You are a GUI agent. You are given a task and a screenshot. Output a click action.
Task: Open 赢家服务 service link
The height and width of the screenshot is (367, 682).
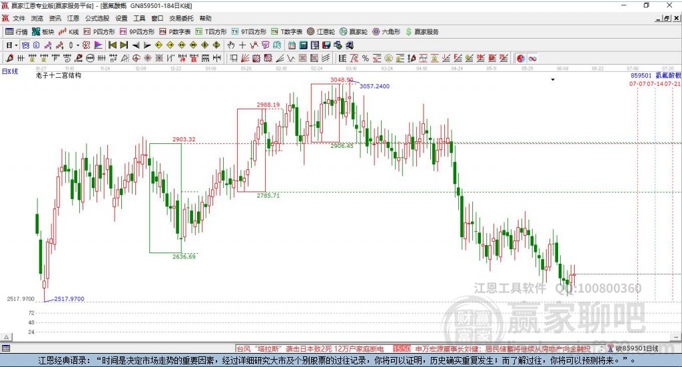click(x=422, y=32)
